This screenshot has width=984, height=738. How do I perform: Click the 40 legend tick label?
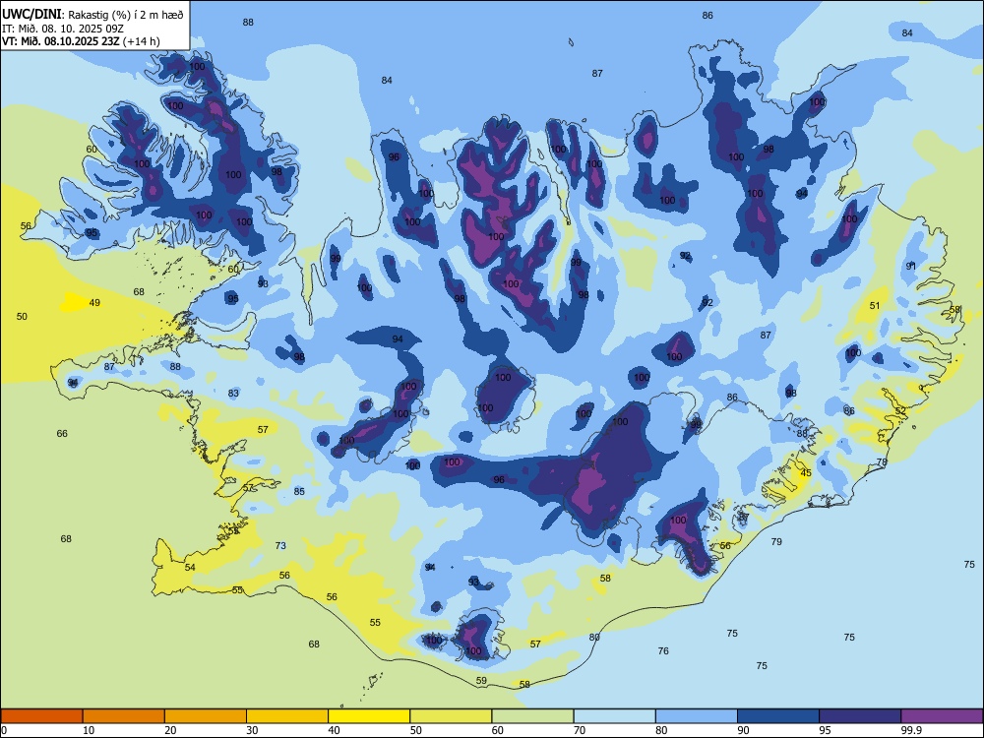pyautogui.click(x=334, y=730)
